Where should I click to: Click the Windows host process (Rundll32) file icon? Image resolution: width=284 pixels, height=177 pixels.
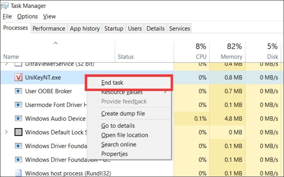(18, 173)
